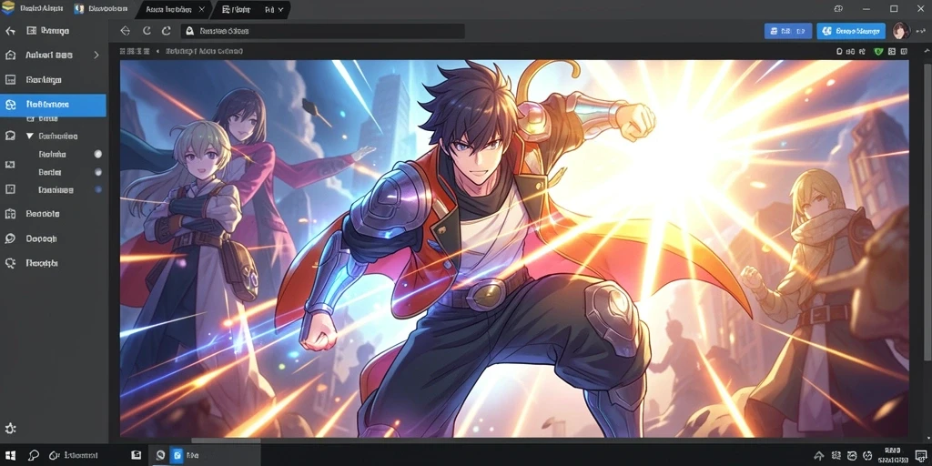Click the green shield icon above the image

[x=879, y=52]
